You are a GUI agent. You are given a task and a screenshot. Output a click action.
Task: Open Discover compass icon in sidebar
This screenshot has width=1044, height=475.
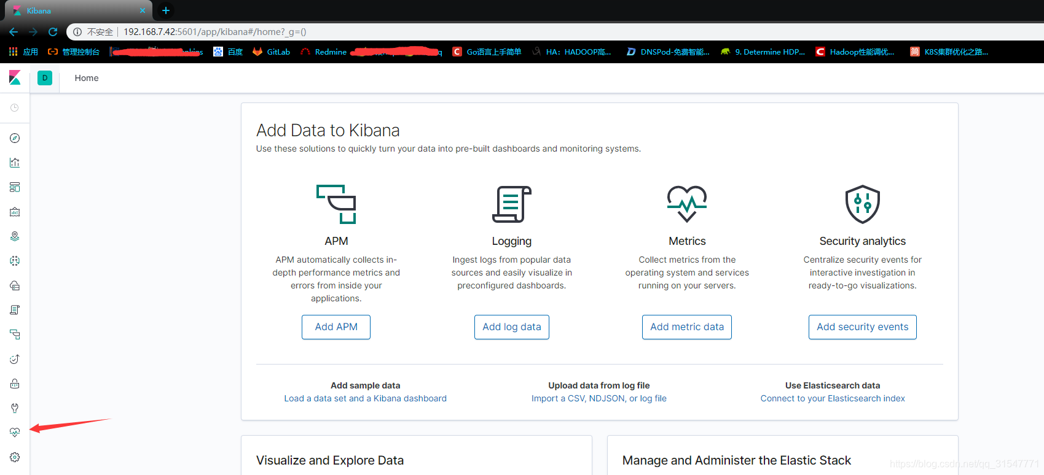pos(15,138)
